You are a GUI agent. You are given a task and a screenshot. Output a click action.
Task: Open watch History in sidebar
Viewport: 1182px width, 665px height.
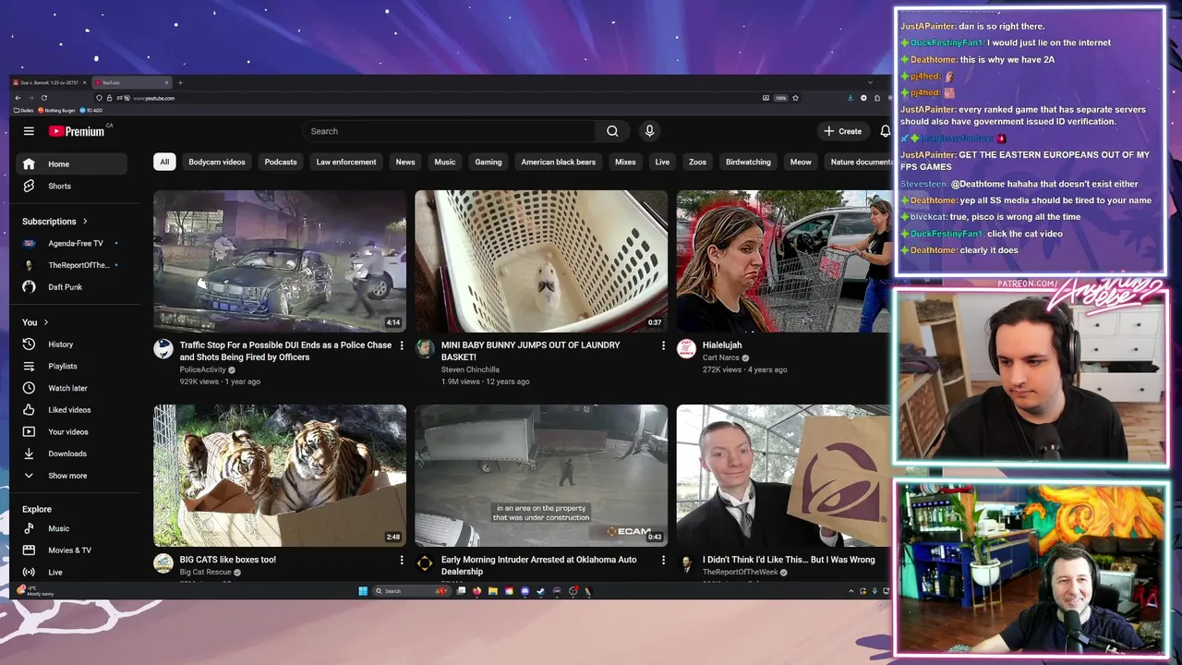point(71,344)
